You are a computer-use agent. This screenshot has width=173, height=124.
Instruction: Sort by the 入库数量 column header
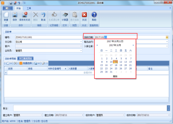point(77,69)
